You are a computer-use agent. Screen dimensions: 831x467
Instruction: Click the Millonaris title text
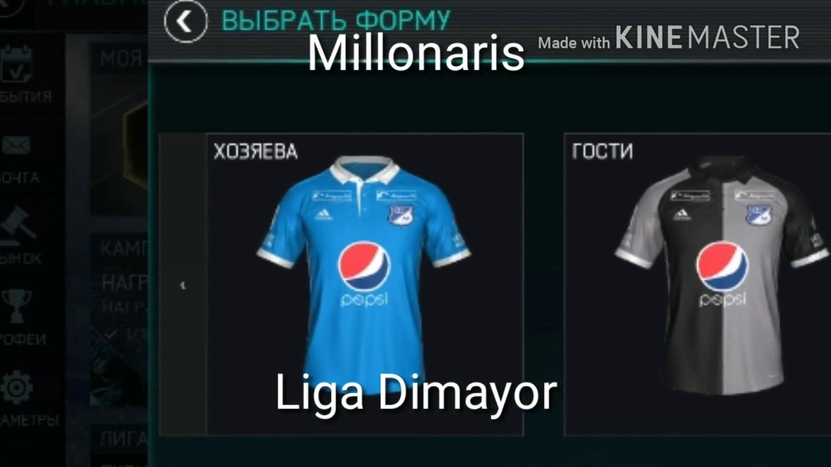tap(415, 53)
